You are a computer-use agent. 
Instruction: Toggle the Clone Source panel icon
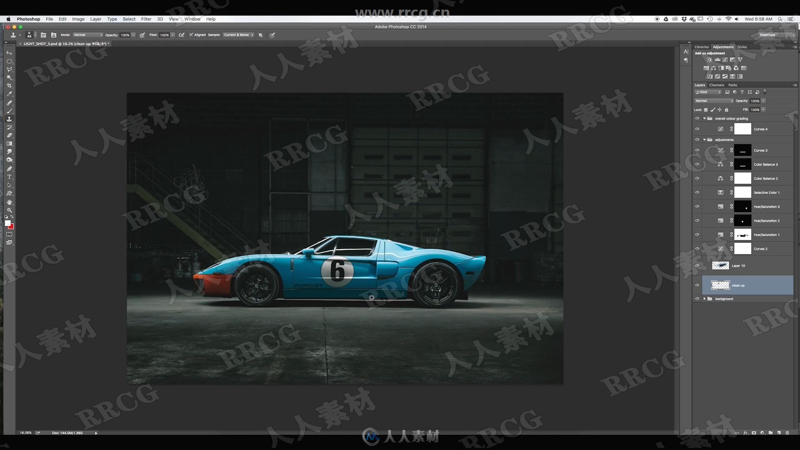[53, 35]
